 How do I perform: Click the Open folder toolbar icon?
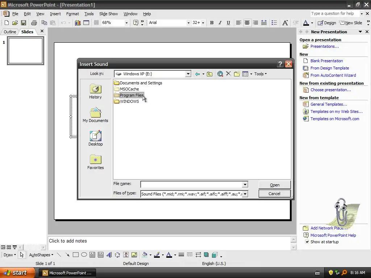pos(15,23)
